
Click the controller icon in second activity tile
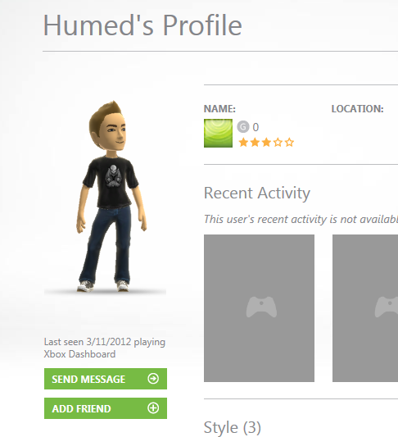387,307
